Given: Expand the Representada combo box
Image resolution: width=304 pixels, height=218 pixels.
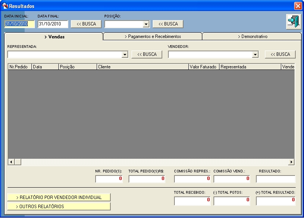Looking at the screenshot, I should tap(125, 55).
